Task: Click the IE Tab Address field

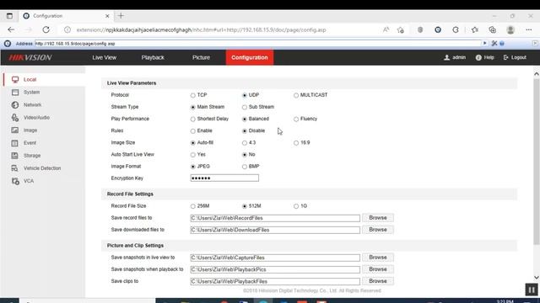Action: (x=257, y=44)
